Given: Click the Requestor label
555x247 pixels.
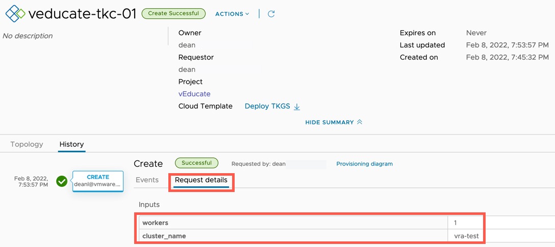Looking at the screenshot, I should (196, 57).
